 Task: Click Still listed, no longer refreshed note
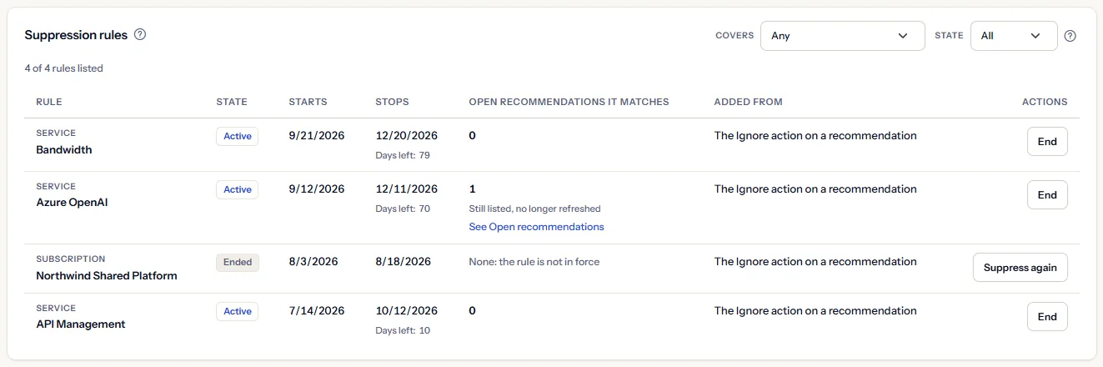pos(534,209)
